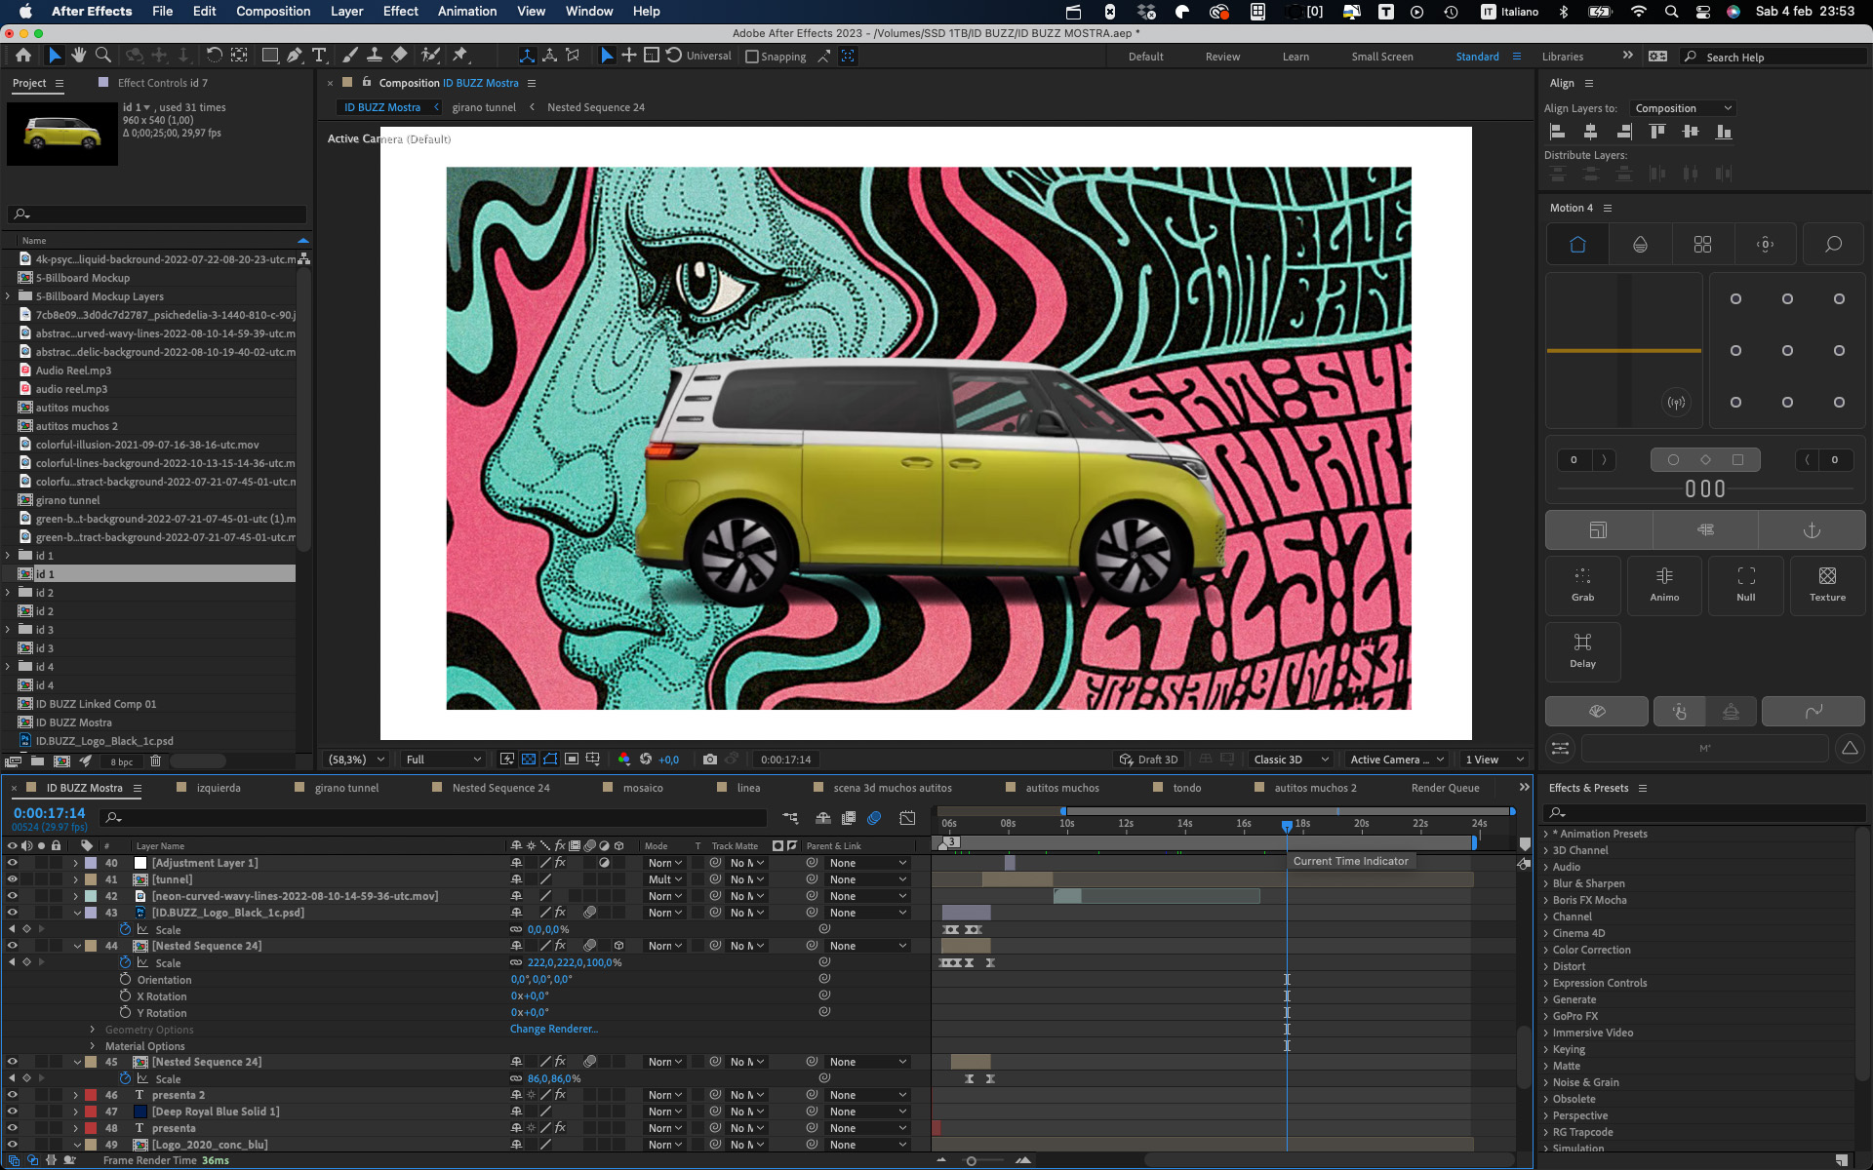
Task: Hide the tunnel layer 41
Action: (x=13, y=879)
